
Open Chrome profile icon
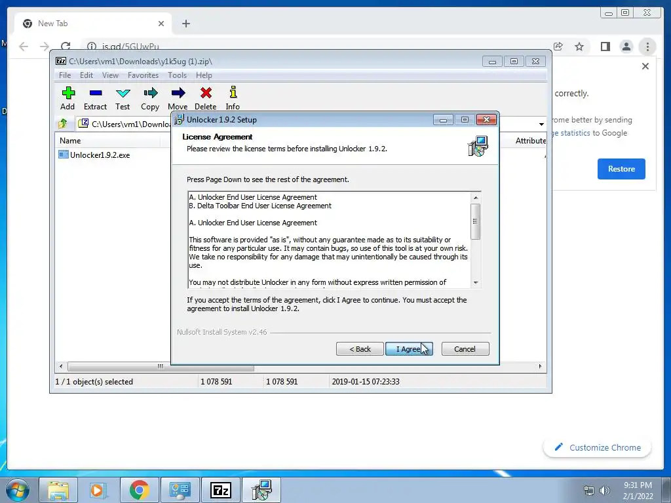coord(626,47)
